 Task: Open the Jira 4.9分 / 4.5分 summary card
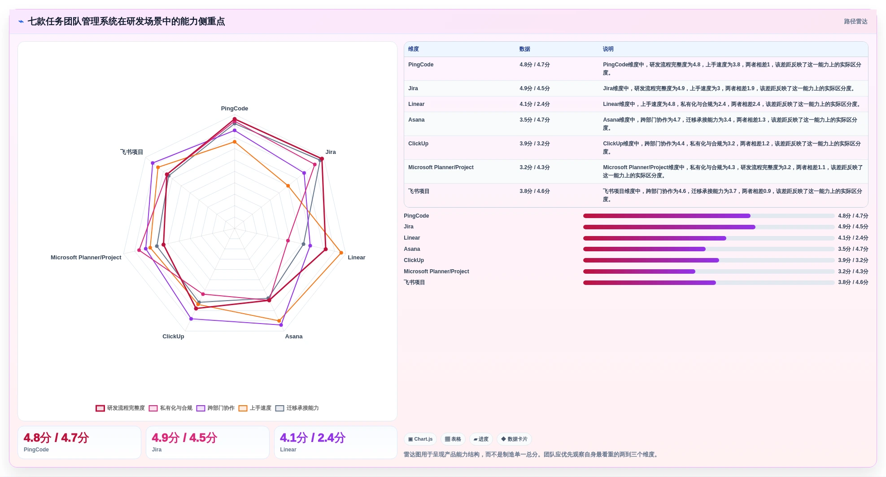click(x=208, y=442)
